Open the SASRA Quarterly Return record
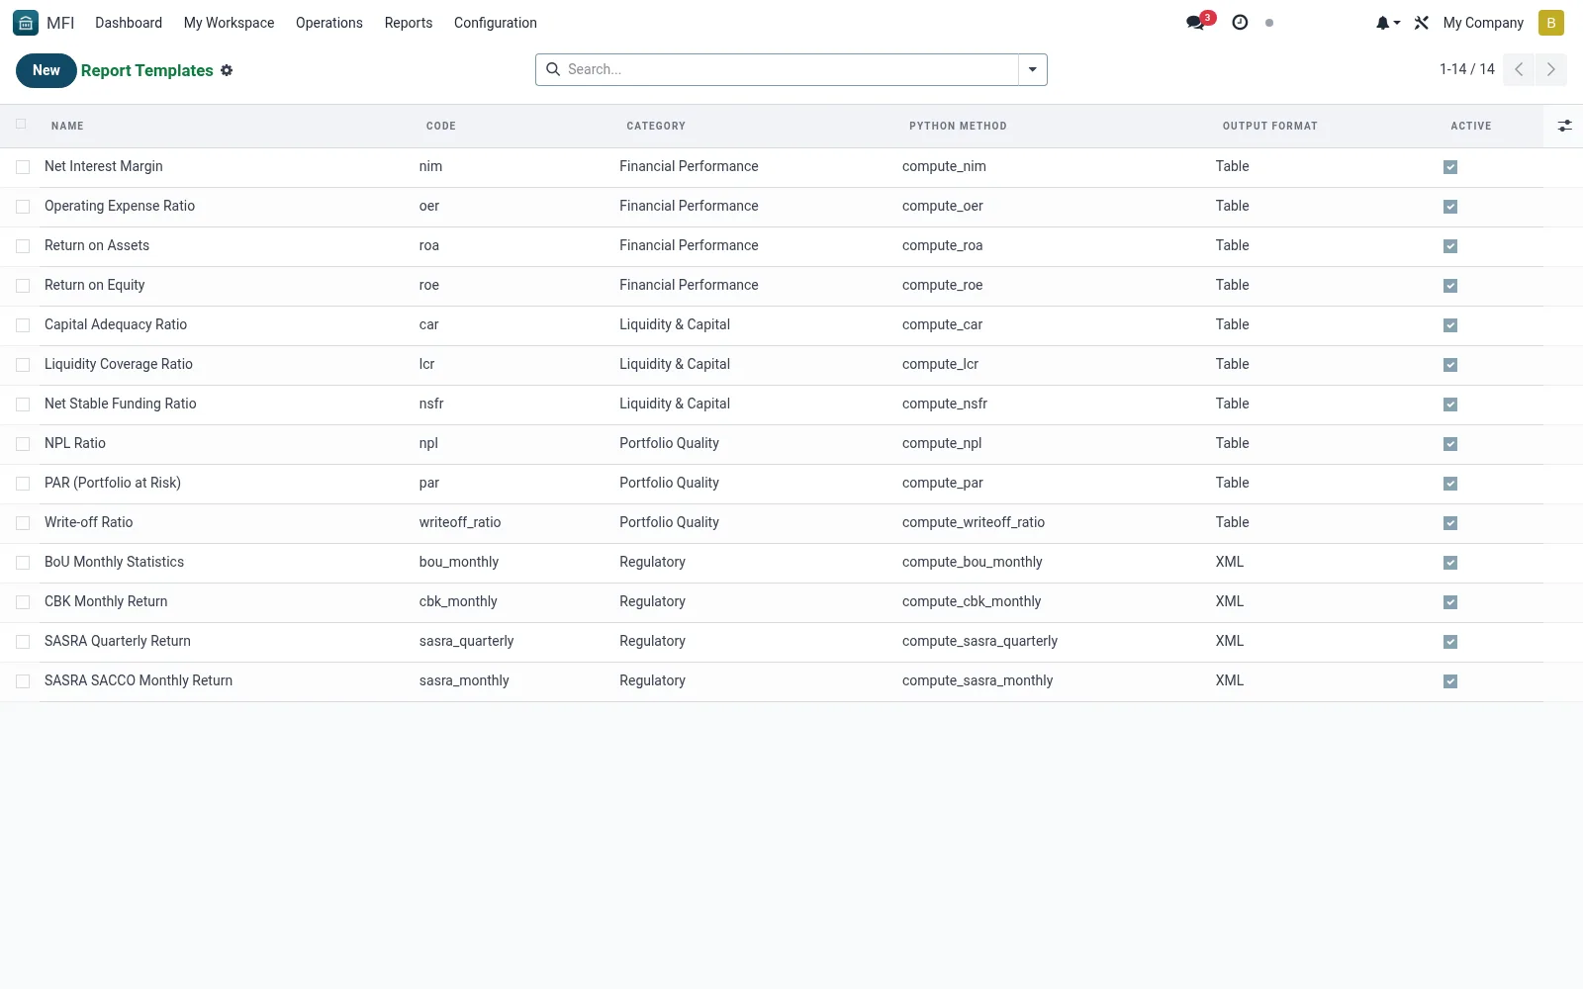1583x989 pixels. [118, 641]
